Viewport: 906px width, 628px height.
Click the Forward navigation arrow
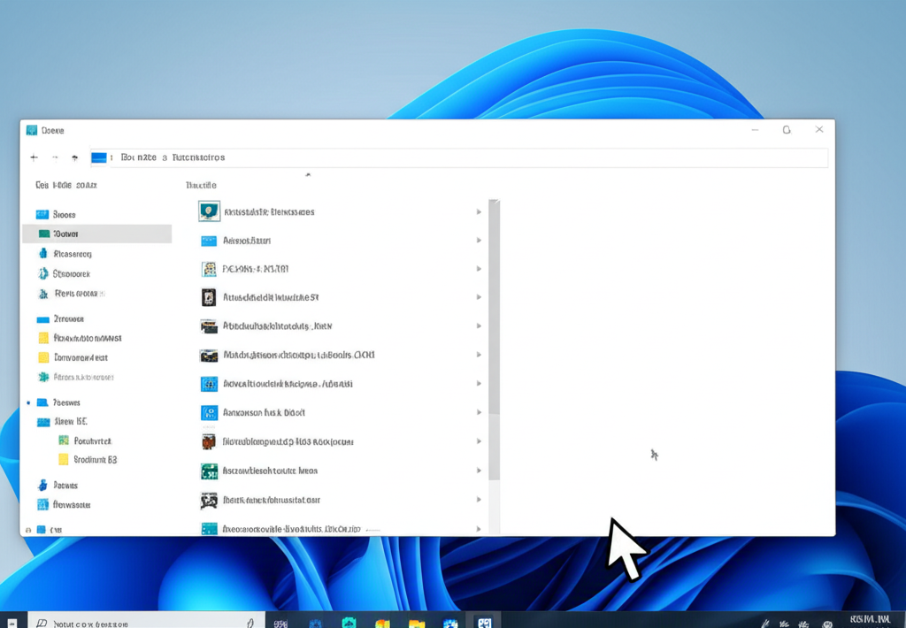tap(55, 157)
